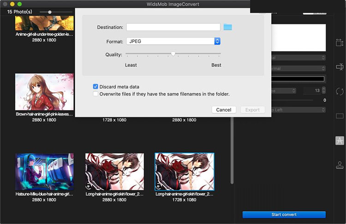Open the topmost dropdown under the white text box
The height and width of the screenshot is (224, 346).
298,58
